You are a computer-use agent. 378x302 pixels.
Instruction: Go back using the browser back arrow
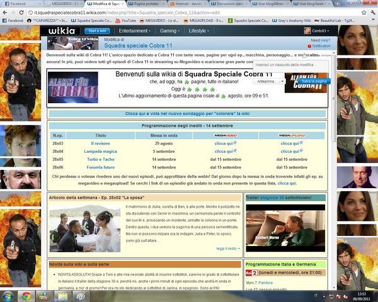click(5, 13)
